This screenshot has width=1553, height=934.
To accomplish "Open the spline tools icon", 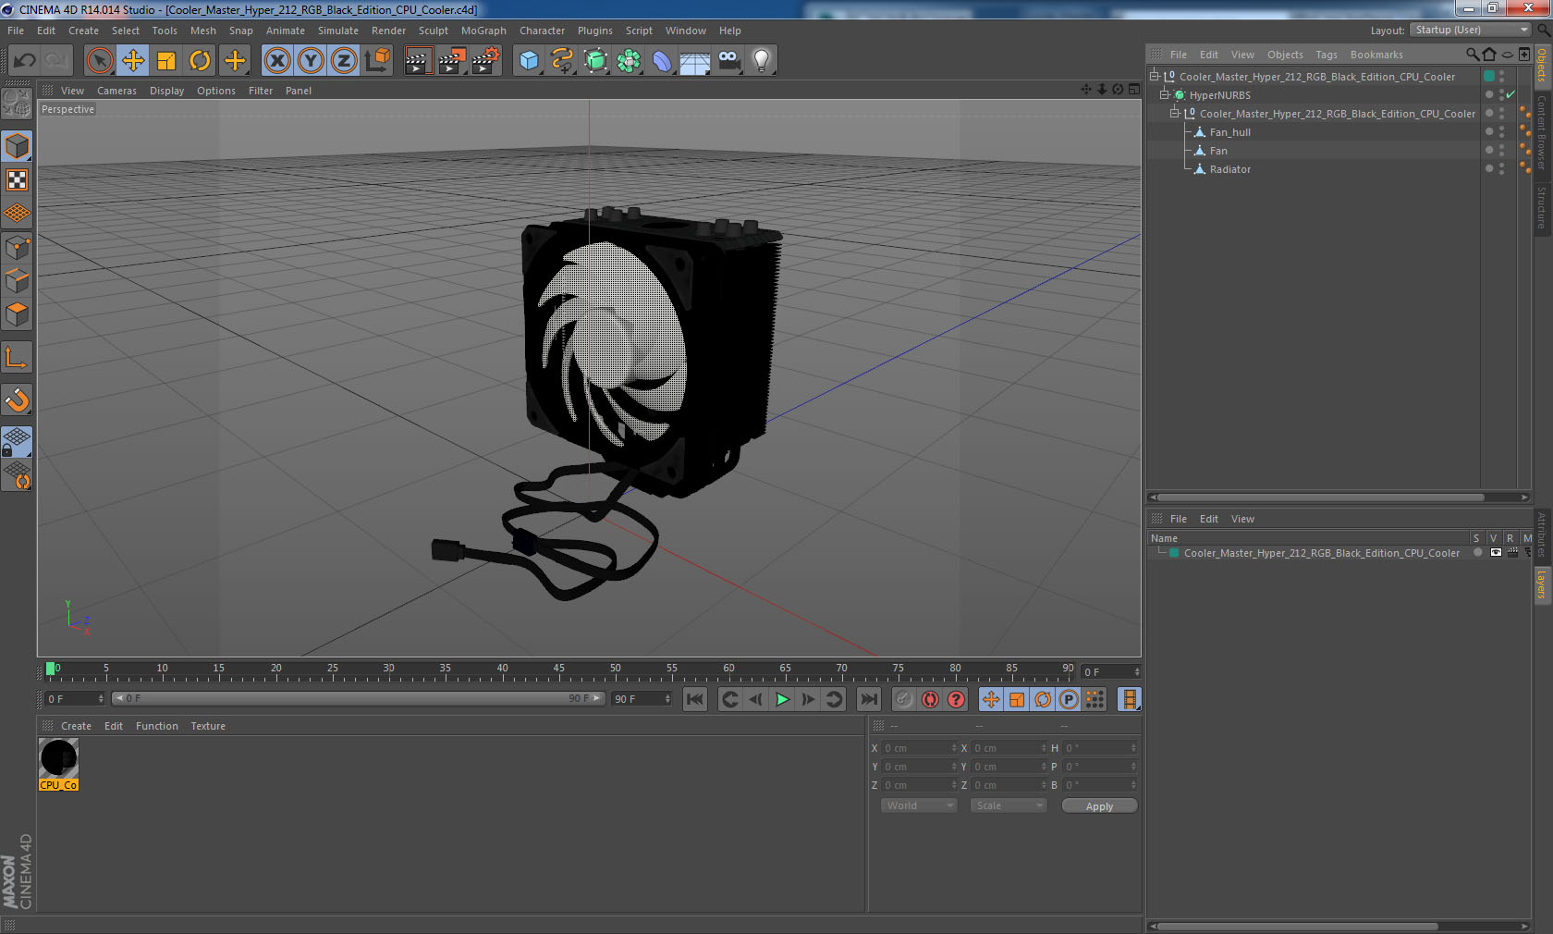I will coord(562,61).
